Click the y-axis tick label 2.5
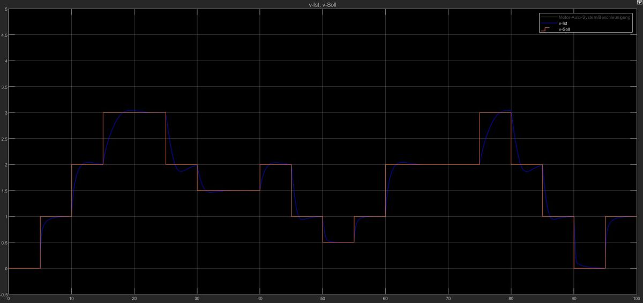Viewport: 643px width, 303px height. 4,139
